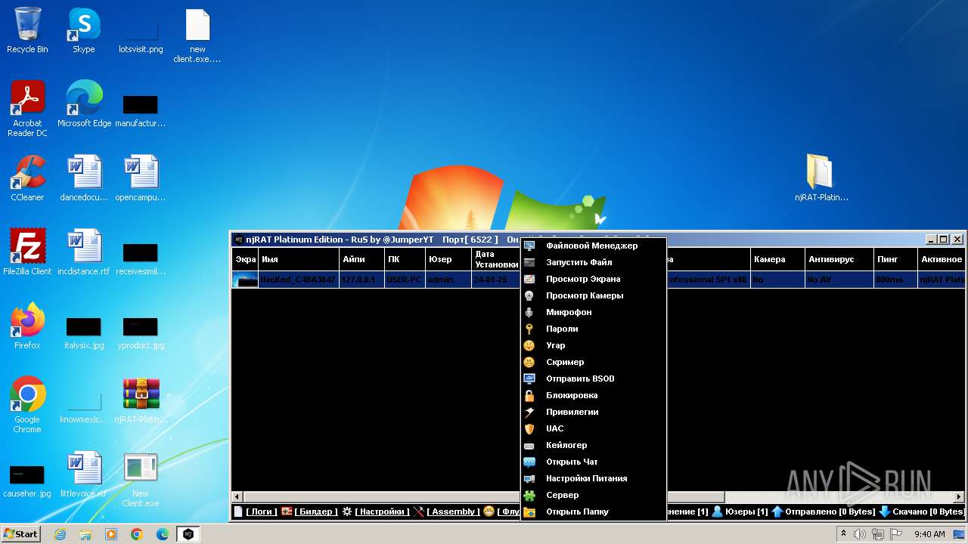Select the HacKed_C4BA3647 client name

coord(298,280)
